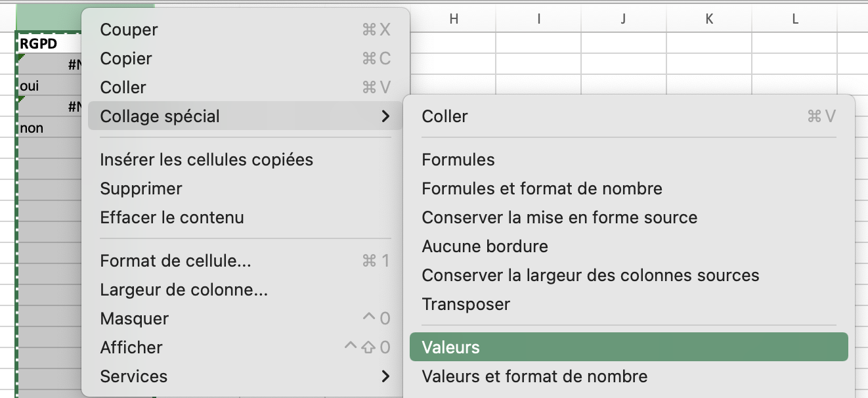The width and height of the screenshot is (868, 398).
Task: Paste Formules only from submenu
Action: 458,160
